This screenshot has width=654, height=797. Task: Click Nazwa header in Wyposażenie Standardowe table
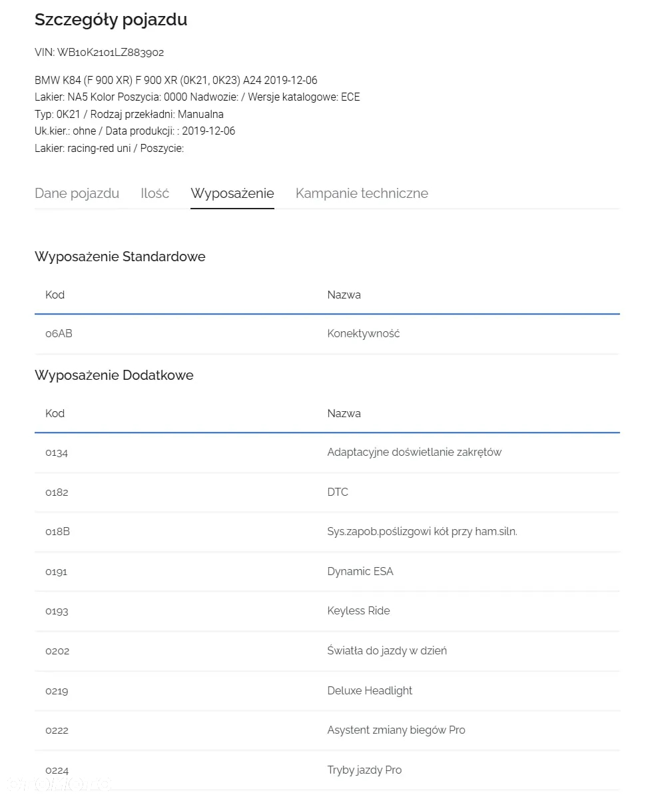pos(344,295)
